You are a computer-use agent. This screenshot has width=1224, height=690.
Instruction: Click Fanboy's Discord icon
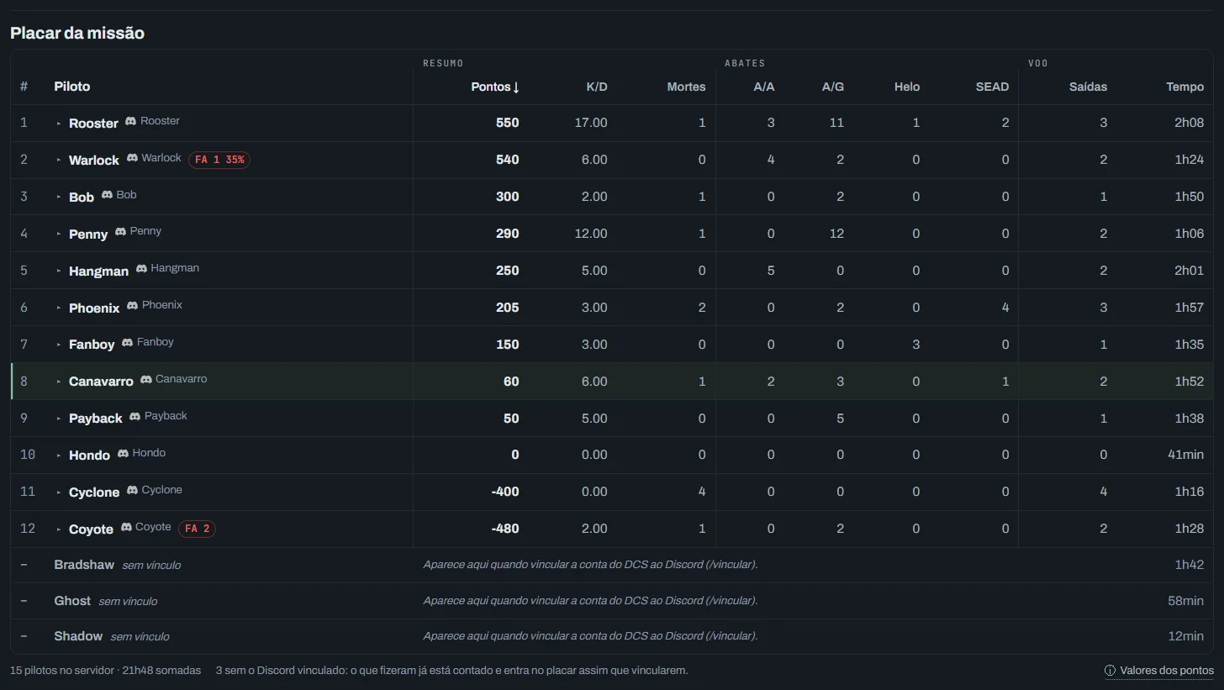[127, 342]
